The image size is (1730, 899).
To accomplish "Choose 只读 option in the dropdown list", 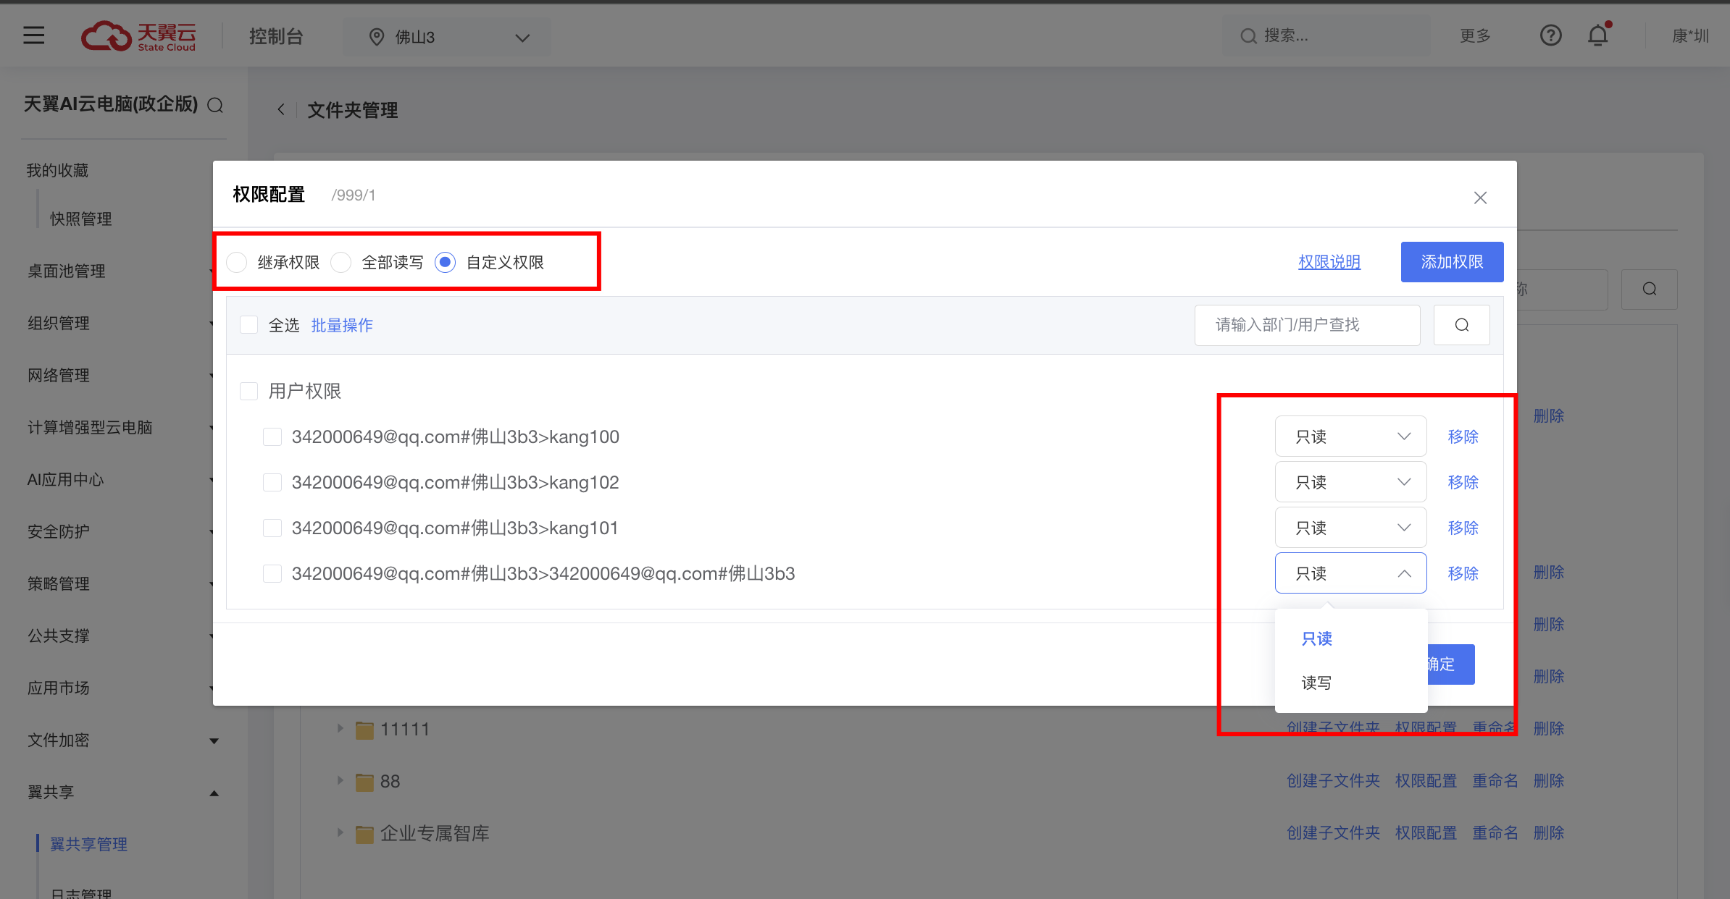I will (x=1316, y=638).
